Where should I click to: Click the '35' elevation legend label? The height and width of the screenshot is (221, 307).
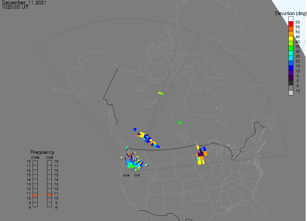tap(298, 47)
